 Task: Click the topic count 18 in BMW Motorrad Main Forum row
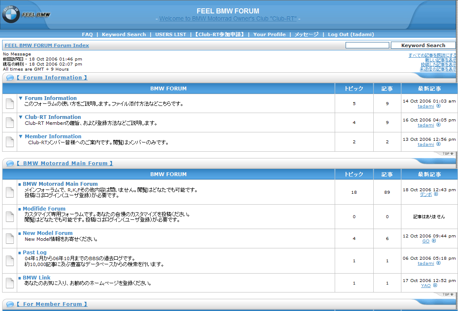[x=354, y=192]
